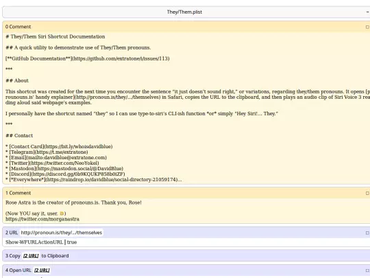Click 'to Clipboard' text in action 3
Screen dimensions: 370x278
56,256
